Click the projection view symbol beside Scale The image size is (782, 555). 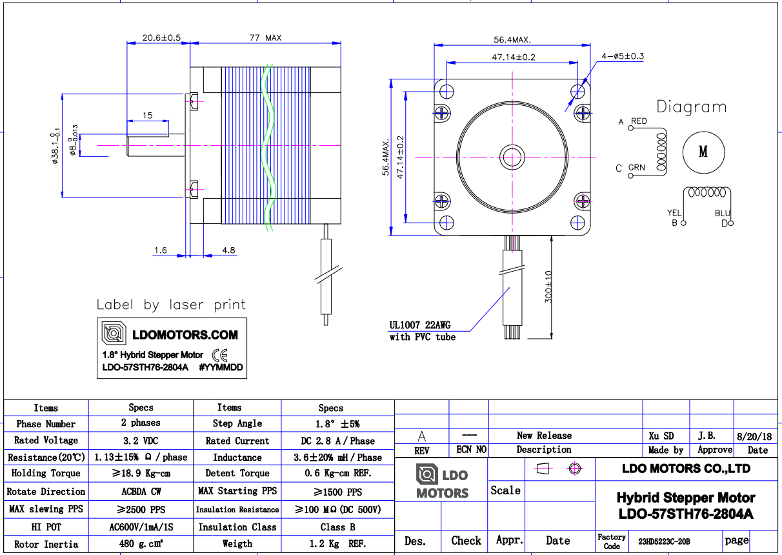pos(542,469)
